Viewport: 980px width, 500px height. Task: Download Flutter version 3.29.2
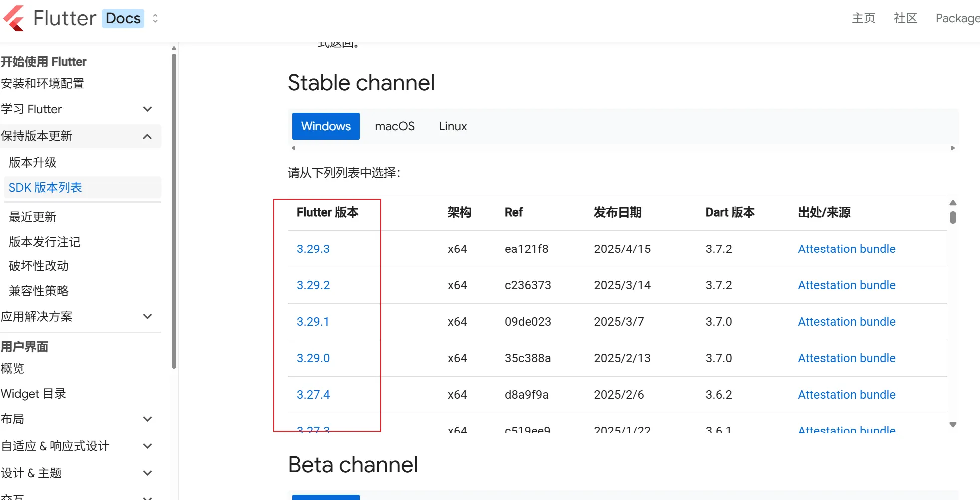tap(313, 285)
